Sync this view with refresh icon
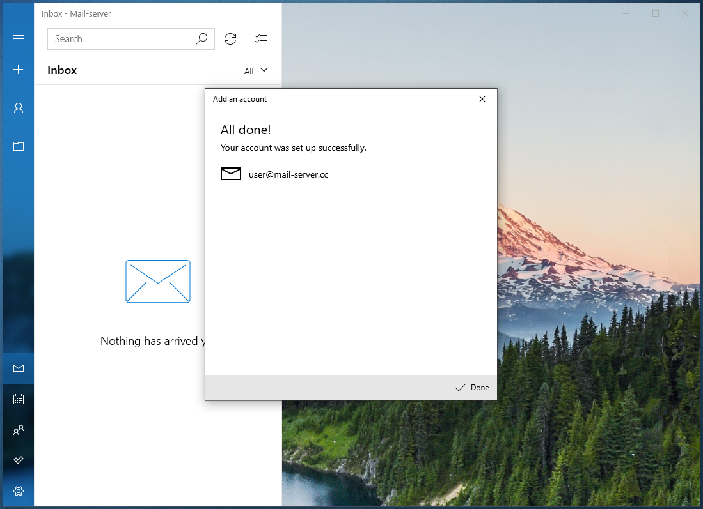 [230, 39]
